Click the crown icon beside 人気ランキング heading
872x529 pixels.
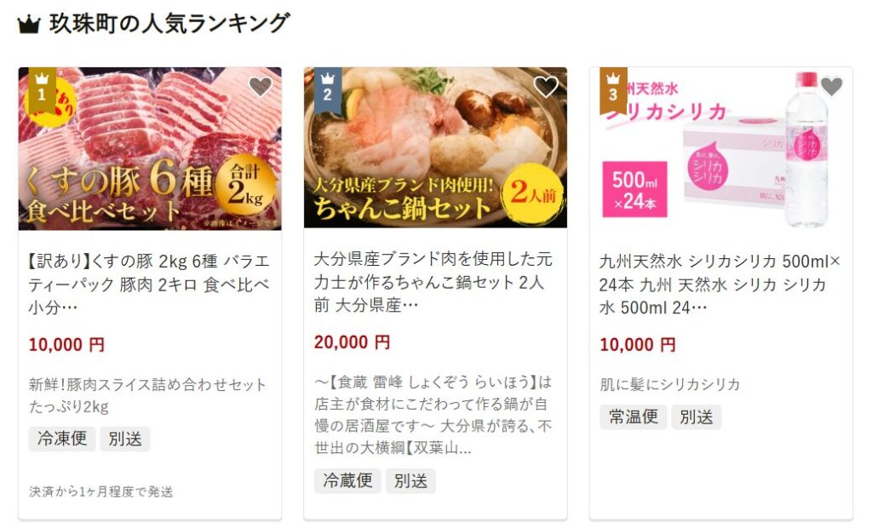(x=29, y=25)
